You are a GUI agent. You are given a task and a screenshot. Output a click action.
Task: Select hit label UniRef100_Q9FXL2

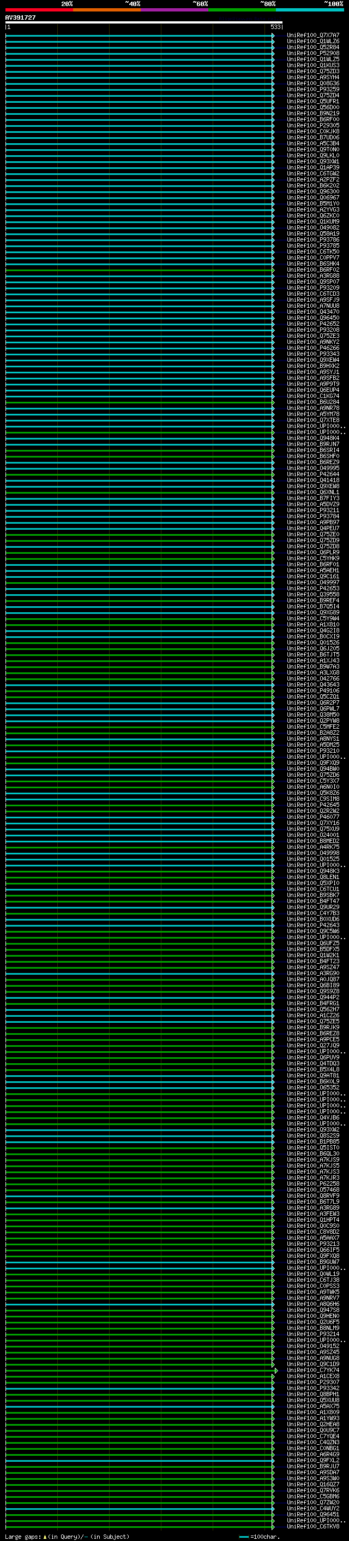(x=313, y=1460)
